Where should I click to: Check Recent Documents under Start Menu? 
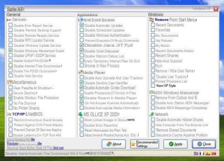(x=153, y=25)
